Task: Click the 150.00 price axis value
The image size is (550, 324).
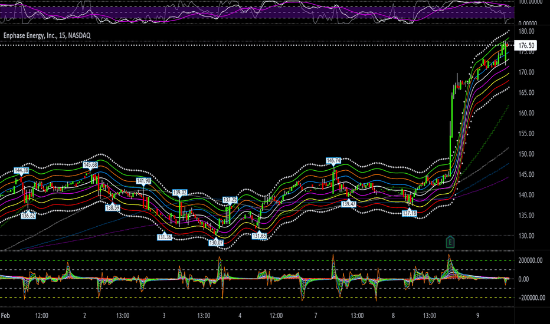Action: click(x=526, y=154)
